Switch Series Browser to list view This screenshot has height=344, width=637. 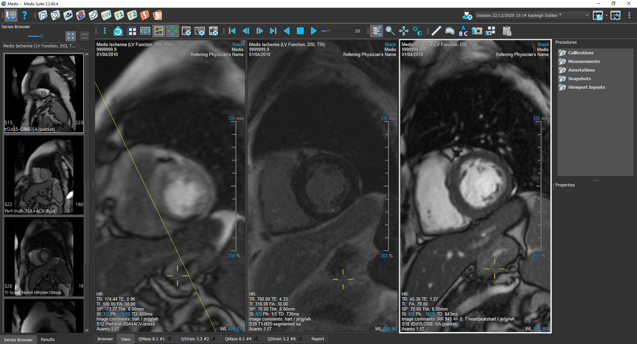85,36
